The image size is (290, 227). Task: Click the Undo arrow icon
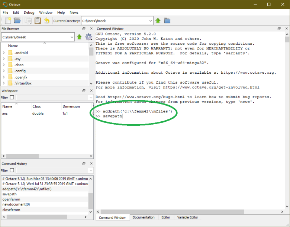point(47,20)
